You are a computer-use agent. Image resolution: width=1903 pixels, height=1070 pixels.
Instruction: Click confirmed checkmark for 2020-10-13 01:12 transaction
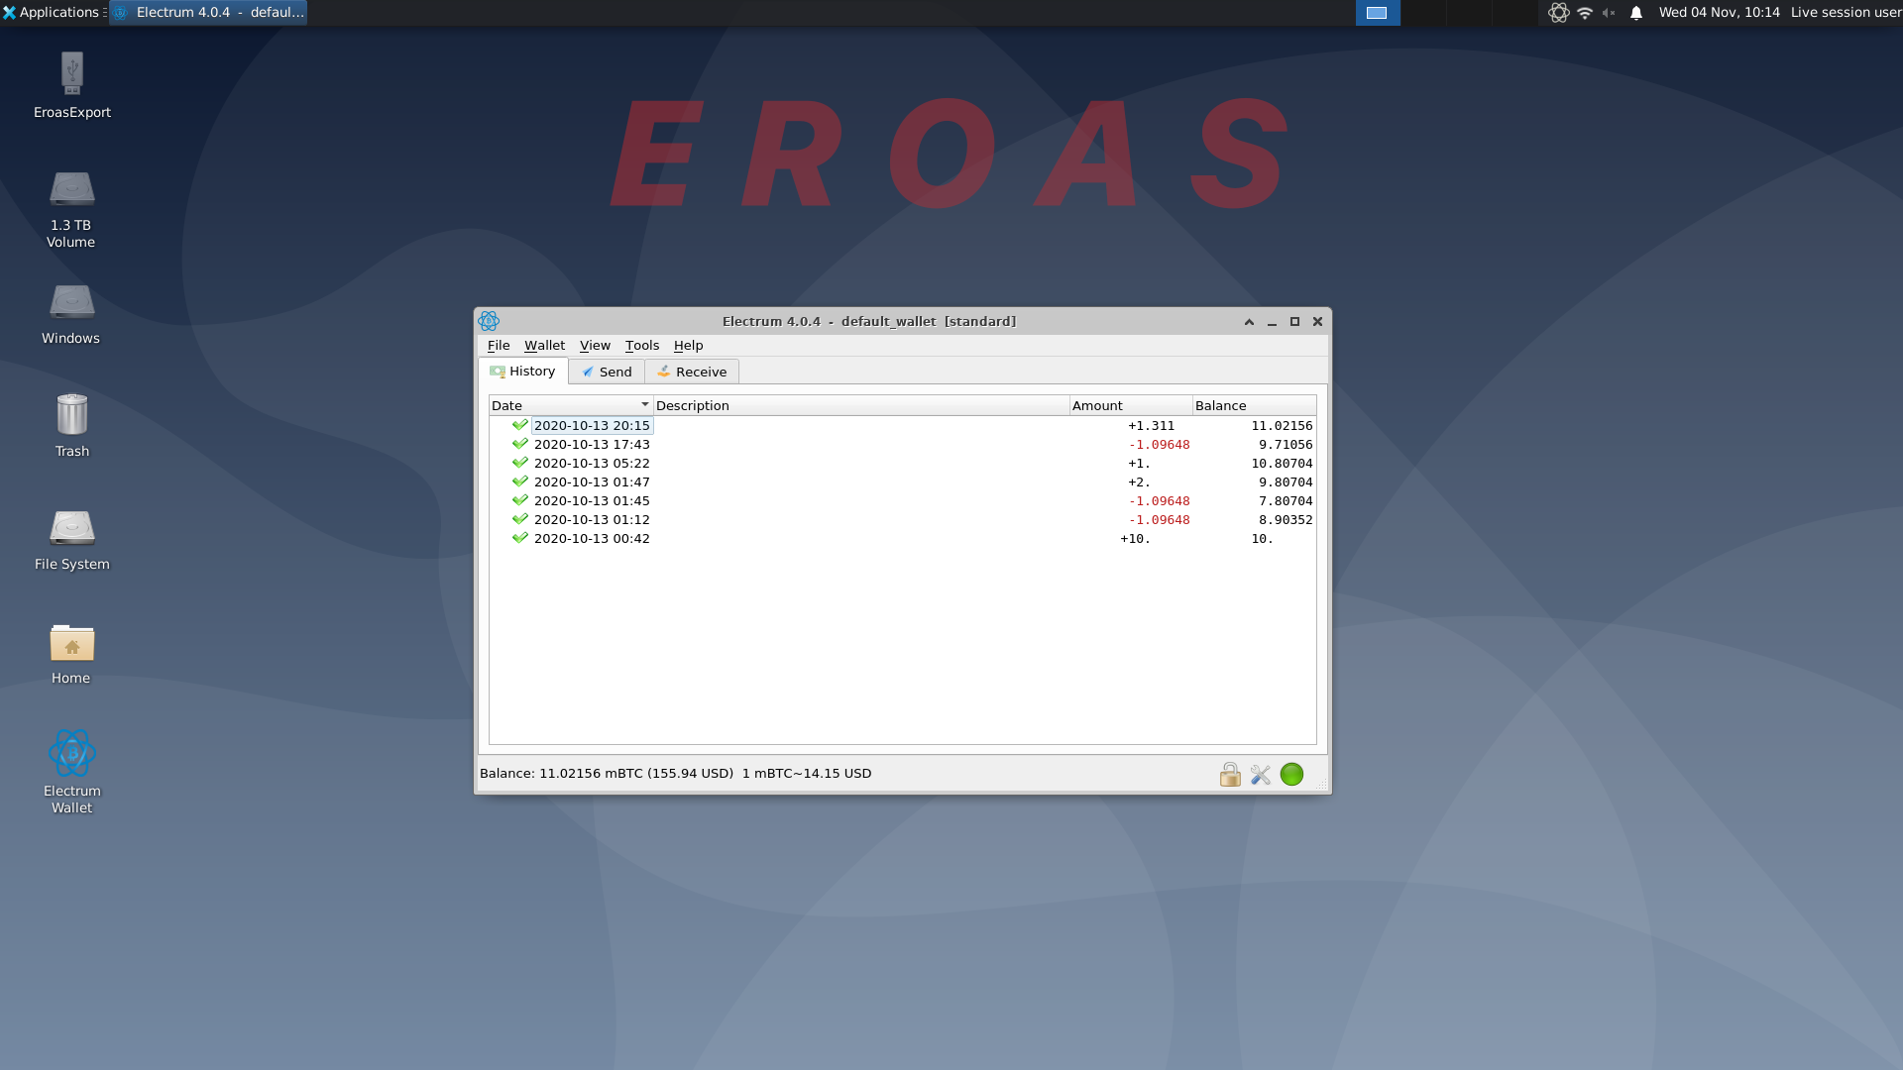519,519
